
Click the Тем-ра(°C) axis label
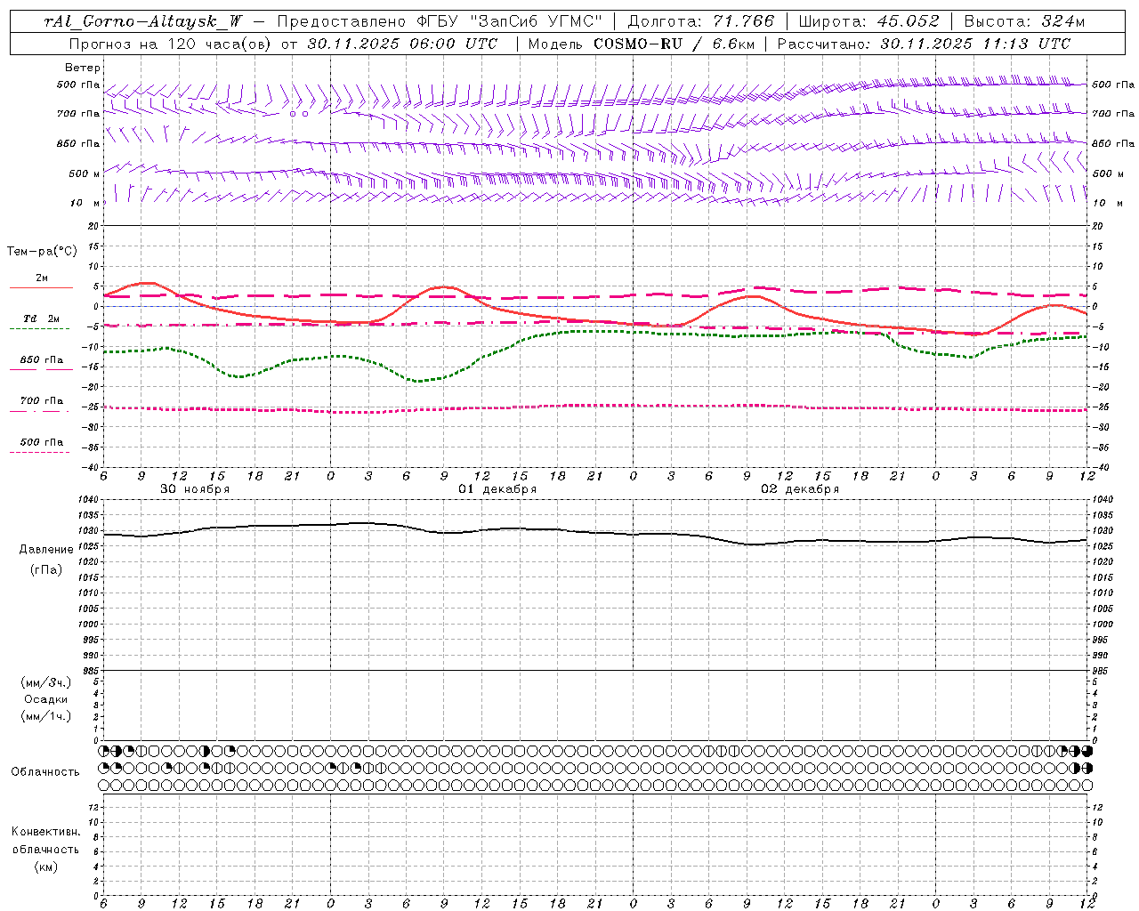click(x=42, y=252)
